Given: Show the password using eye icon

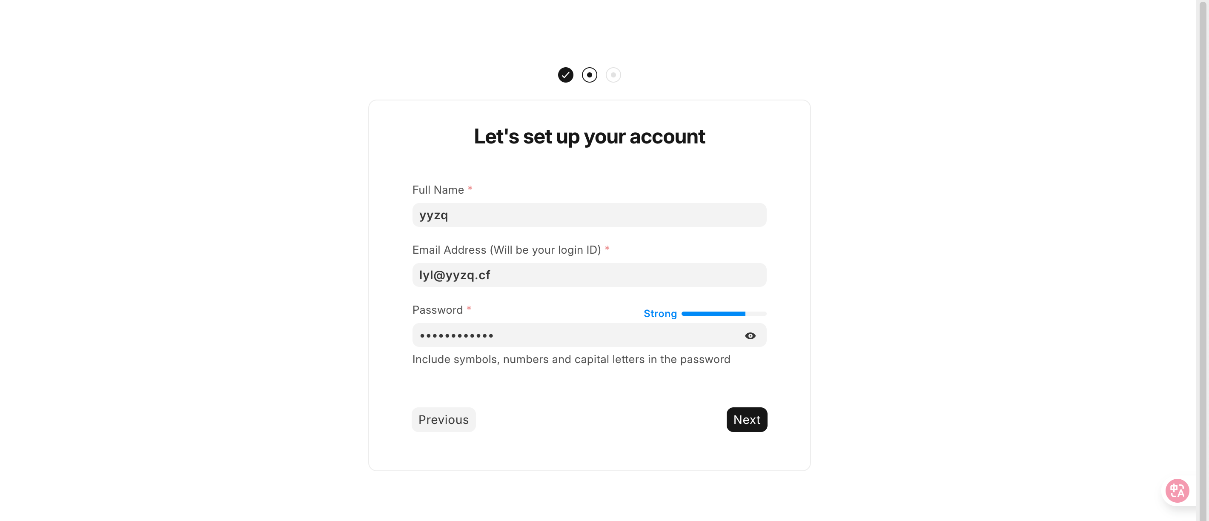Looking at the screenshot, I should pyautogui.click(x=750, y=335).
